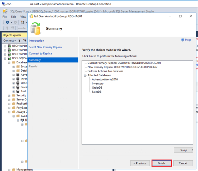Click the Databases folder icon

pos(14,62)
